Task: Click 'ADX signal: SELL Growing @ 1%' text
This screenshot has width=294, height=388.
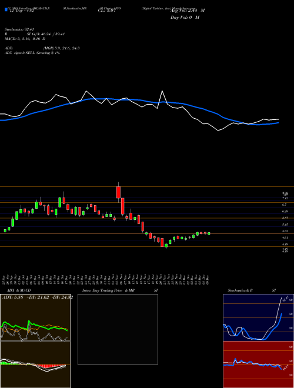Action: point(32,53)
